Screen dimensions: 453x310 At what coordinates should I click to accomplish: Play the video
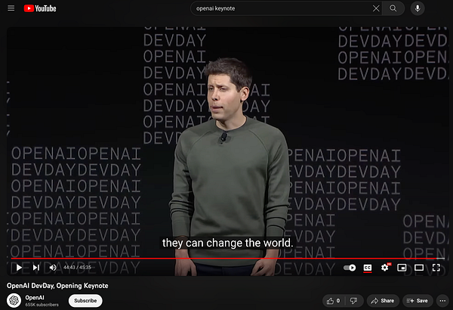pos(19,268)
